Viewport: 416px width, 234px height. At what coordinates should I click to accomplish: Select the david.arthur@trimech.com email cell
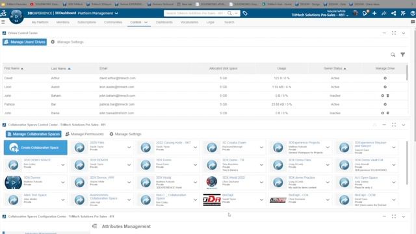point(117,78)
